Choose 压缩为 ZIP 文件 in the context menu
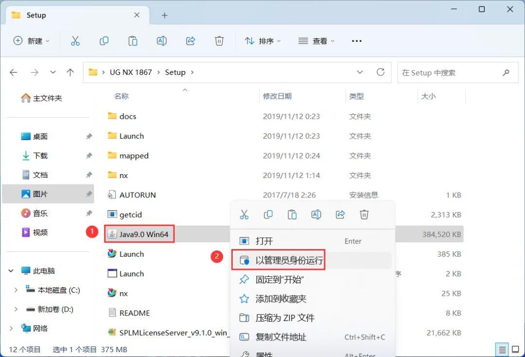The height and width of the screenshot is (357, 525). [313, 318]
